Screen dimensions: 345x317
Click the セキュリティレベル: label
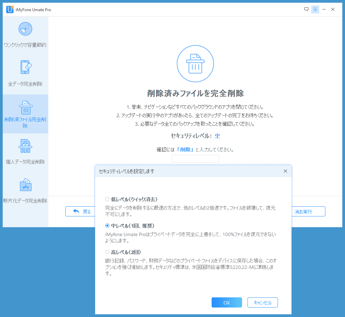click(191, 136)
